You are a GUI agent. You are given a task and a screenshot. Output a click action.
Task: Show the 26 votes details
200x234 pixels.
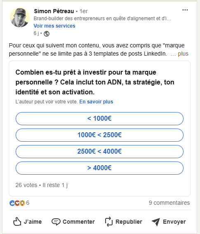(26, 185)
